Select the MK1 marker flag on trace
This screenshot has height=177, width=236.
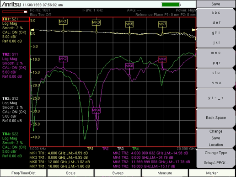click(x=63, y=21)
